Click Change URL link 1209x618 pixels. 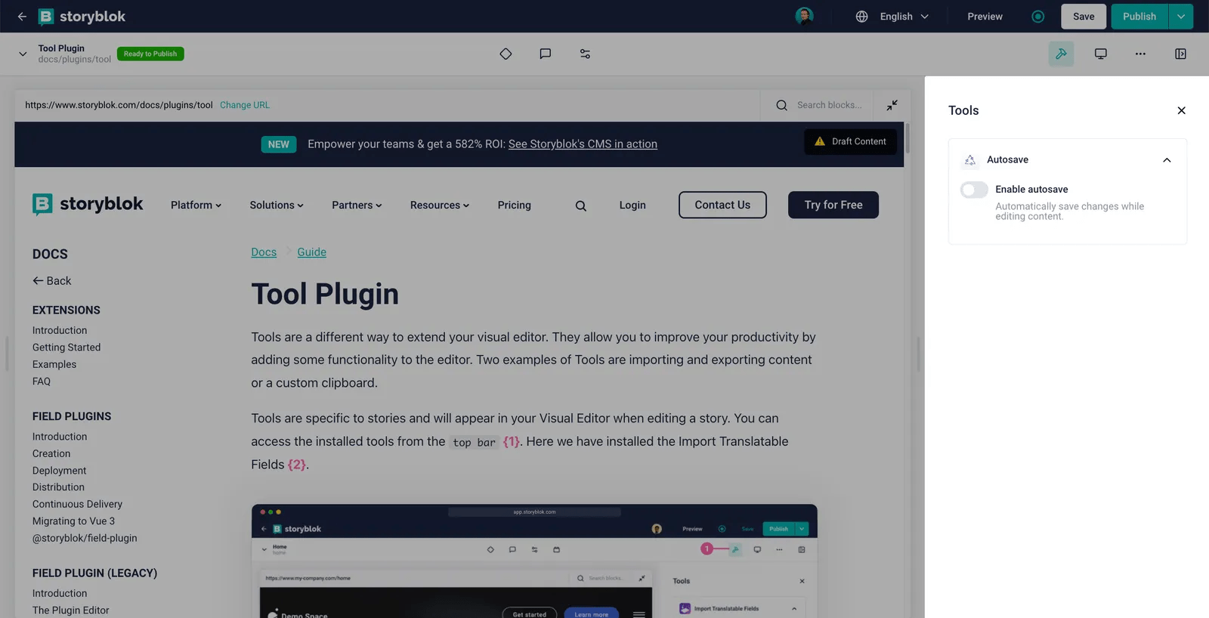coord(245,105)
